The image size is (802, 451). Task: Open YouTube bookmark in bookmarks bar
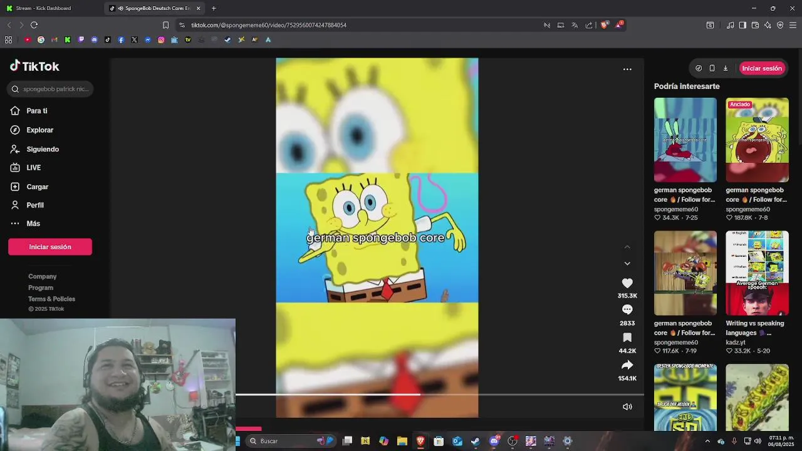click(x=28, y=39)
